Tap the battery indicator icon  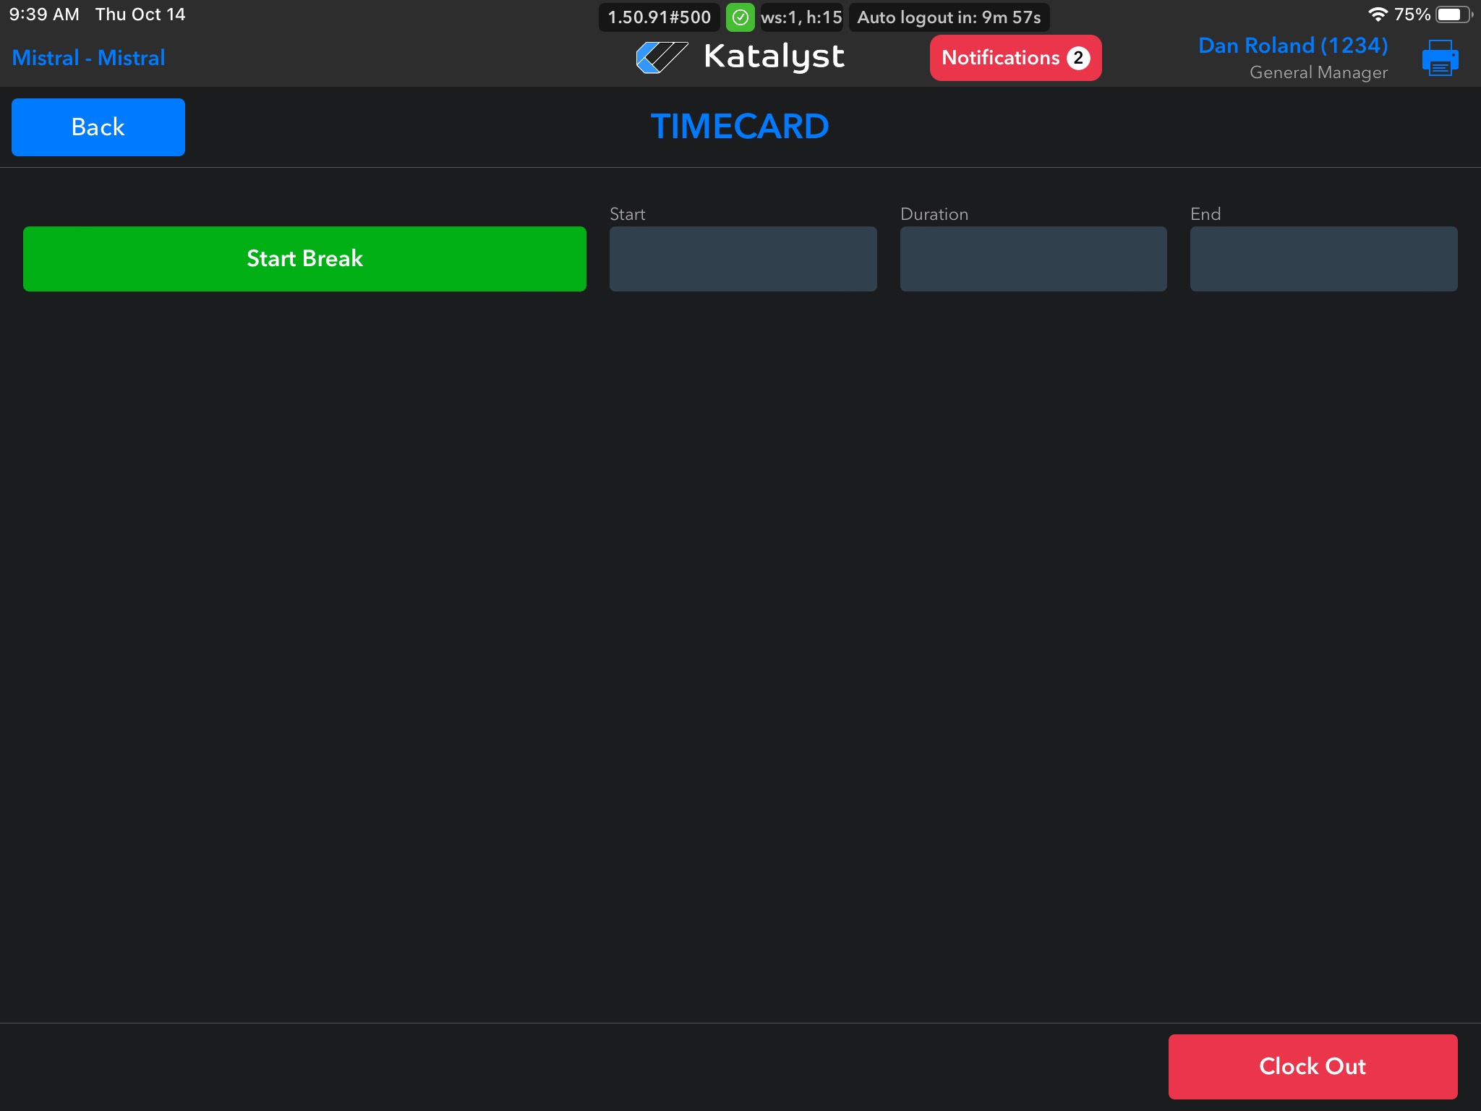tap(1452, 14)
